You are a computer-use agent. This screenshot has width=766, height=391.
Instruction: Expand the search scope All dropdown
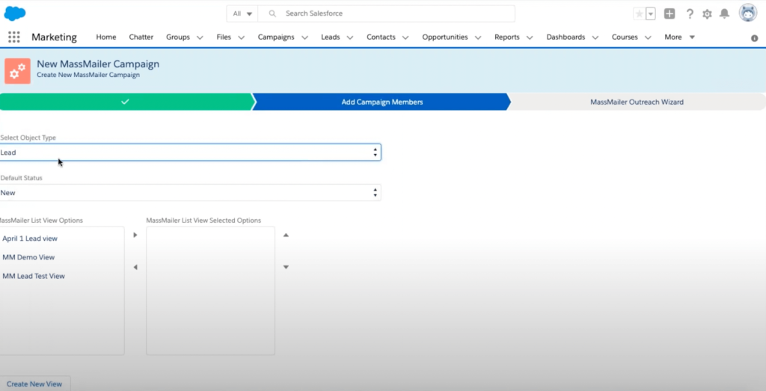242,13
